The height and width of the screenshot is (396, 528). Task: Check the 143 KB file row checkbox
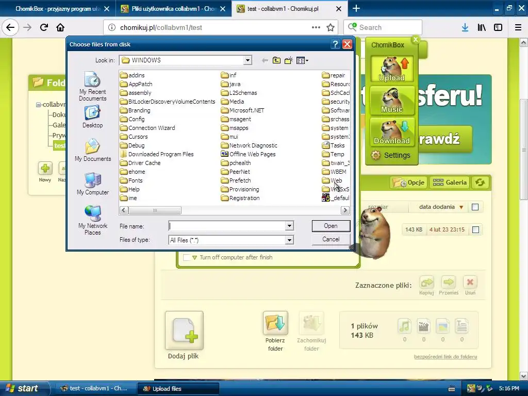[475, 229]
